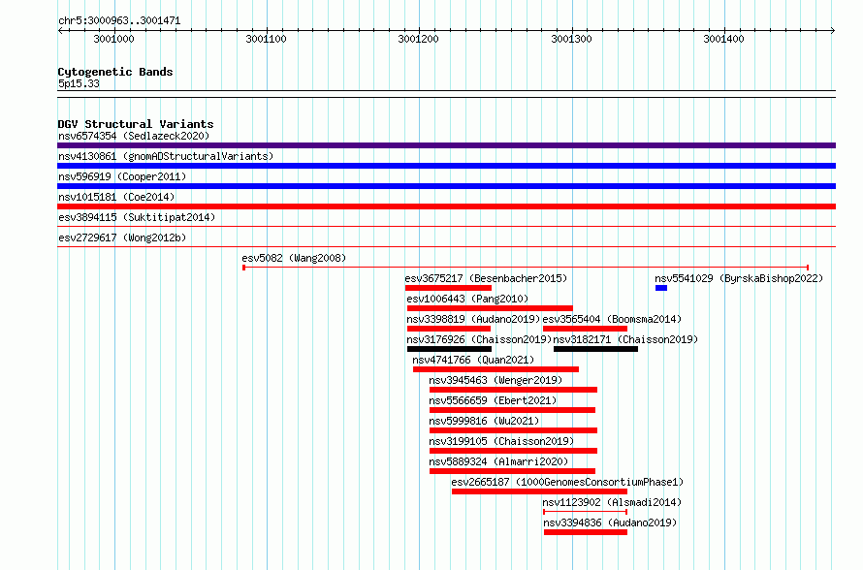The image size is (863, 570).
Task: Click nsv5566659 (Ebert2021) label
Action: point(493,400)
